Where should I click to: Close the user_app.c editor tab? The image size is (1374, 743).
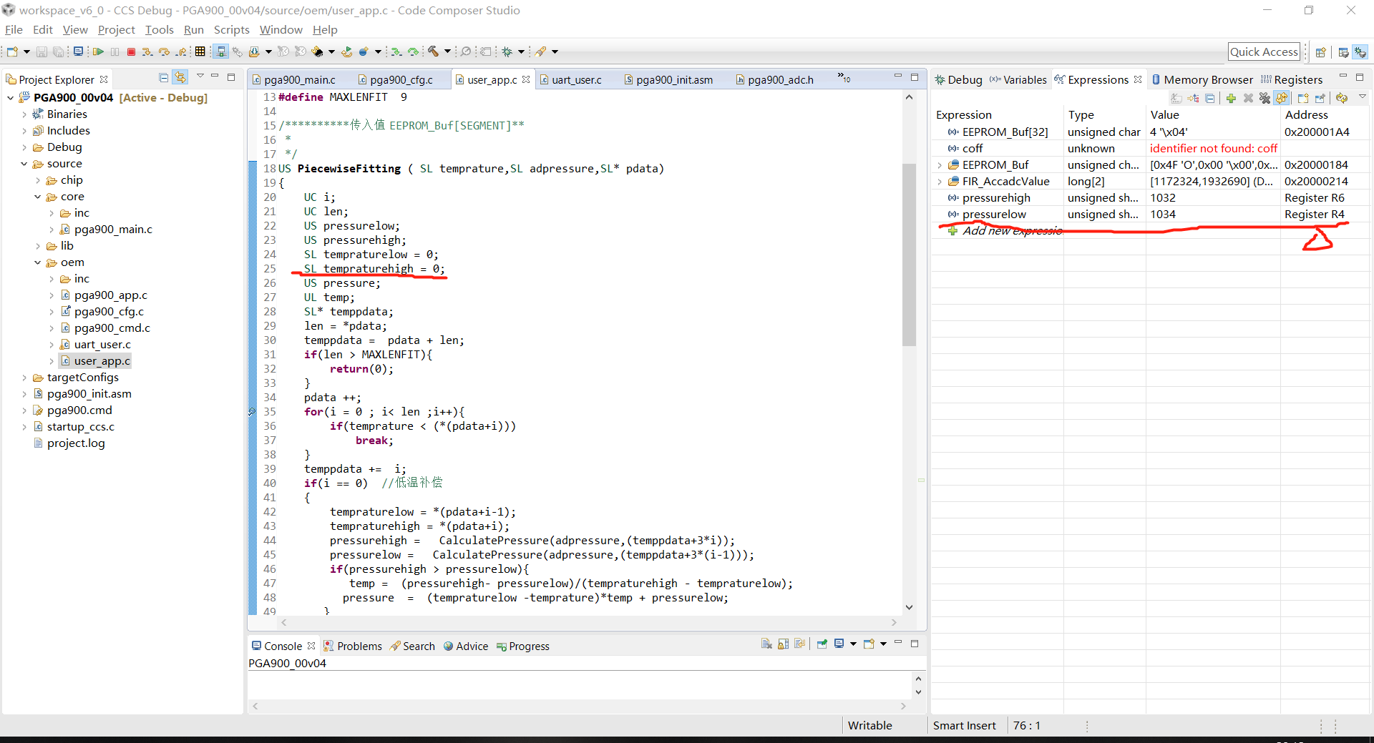526,79
